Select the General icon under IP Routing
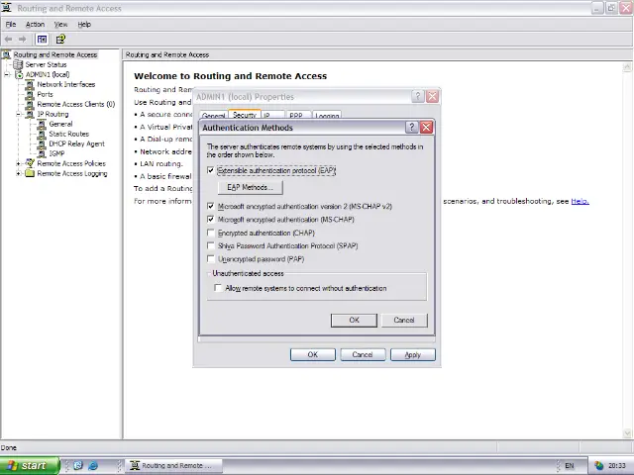This screenshot has width=634, height=475. pyautogui.click(x=42, y=124)
